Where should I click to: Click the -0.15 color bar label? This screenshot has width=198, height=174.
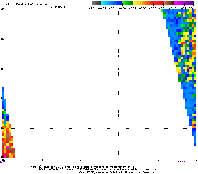point(173,9)
